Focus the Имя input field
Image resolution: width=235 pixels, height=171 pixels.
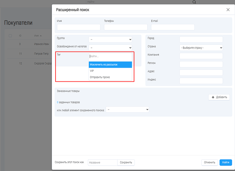point(79,27)
